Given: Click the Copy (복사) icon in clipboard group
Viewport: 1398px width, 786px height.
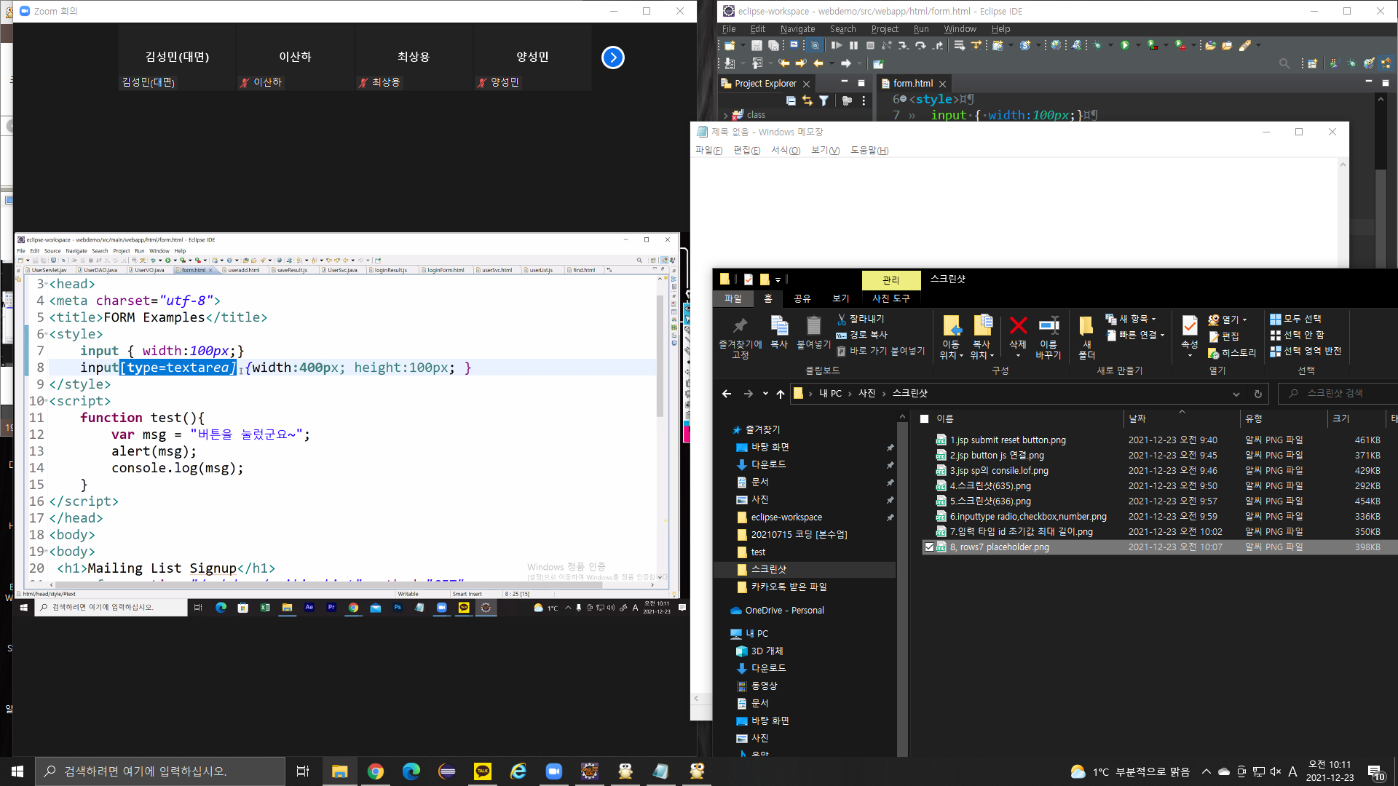Looking at the screenshot, I should (x=779, y=327).
